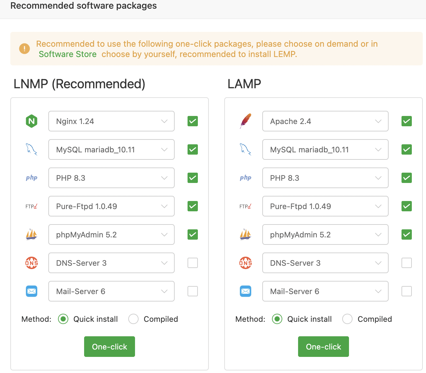Click the Pure-Ftpd icon in LAMP column

246,206
